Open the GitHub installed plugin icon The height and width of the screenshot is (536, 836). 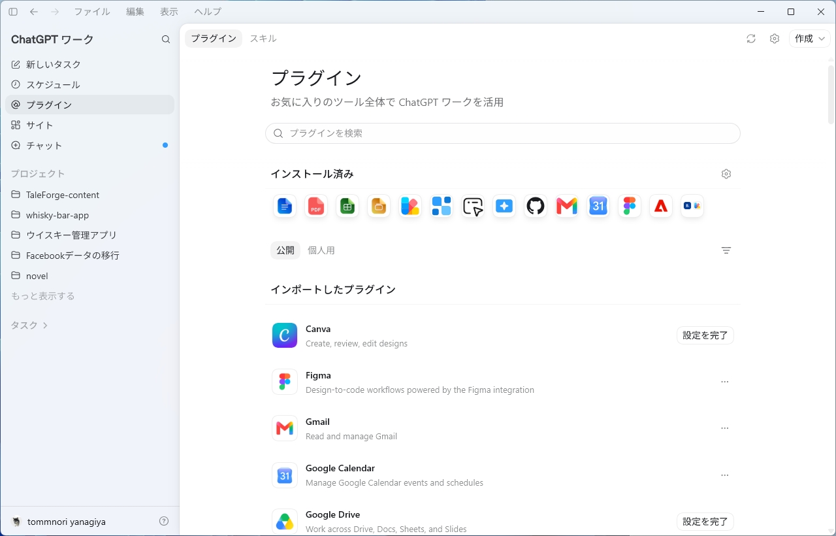tap(536, 207)
